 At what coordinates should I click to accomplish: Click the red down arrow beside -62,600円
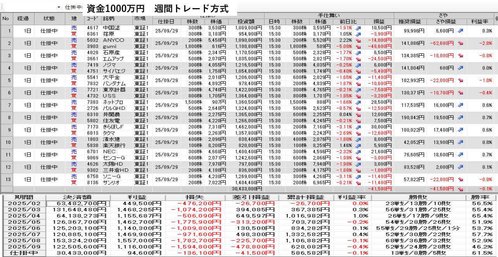click(x=460, y=43)
